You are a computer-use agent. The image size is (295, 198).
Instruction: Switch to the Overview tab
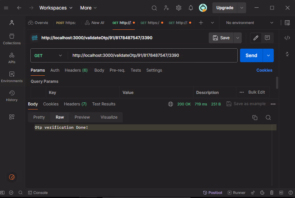(38, 23)
